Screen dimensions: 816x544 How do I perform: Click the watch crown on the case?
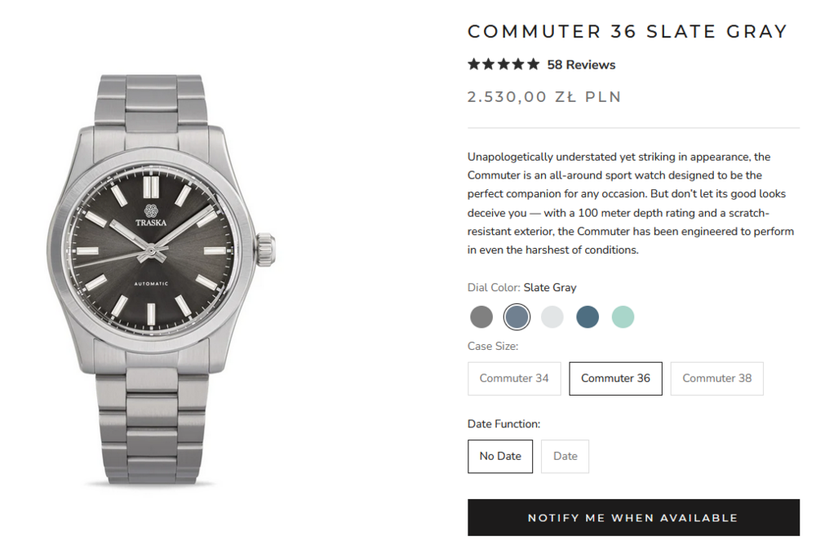pos(267,250)
